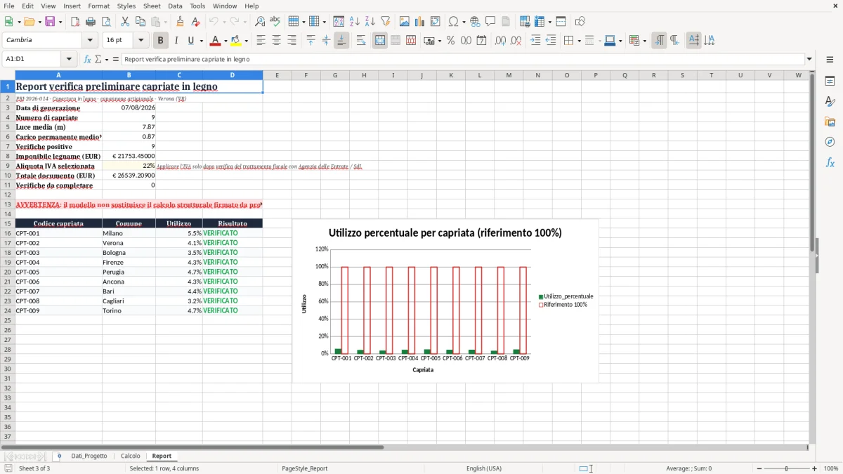Open the font name dropdown arrow
Viewport: 843px width, 474px height.
point(89,41)
